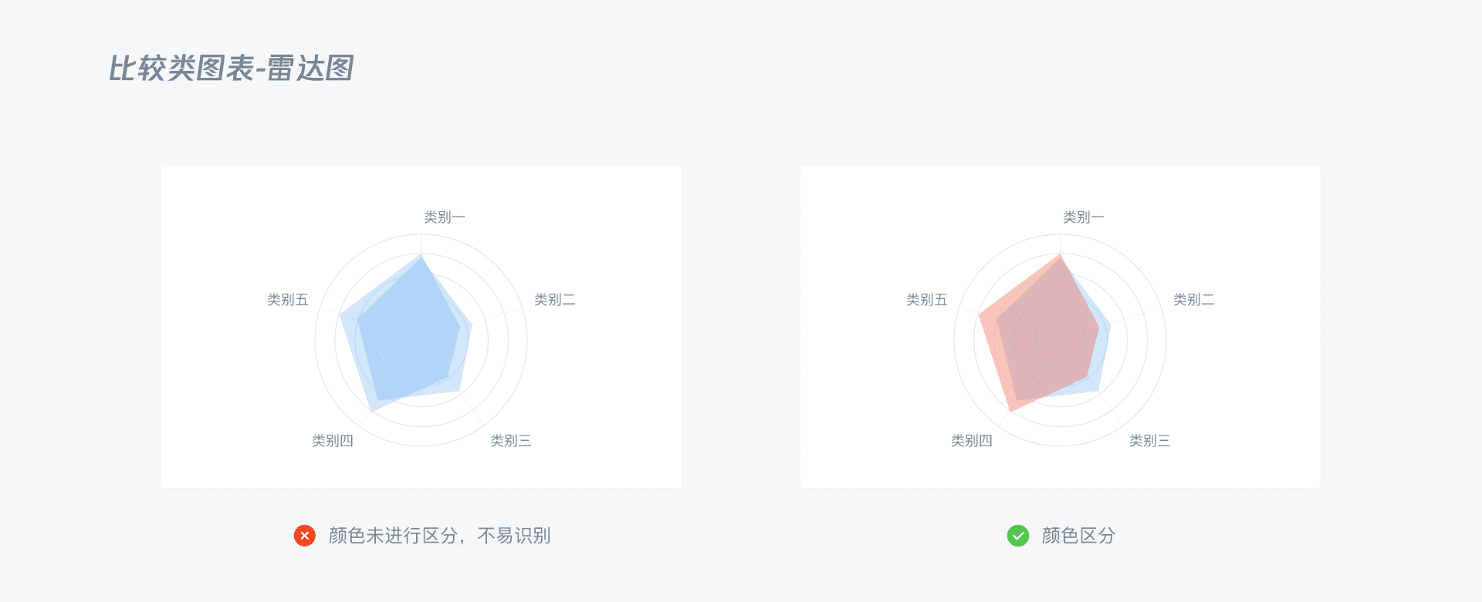This screenshot has width=1482, height=602.
Task: Click red polygon's 类别五 vertex in right chart
Action: pyautogui.click(x=980, y=316)
